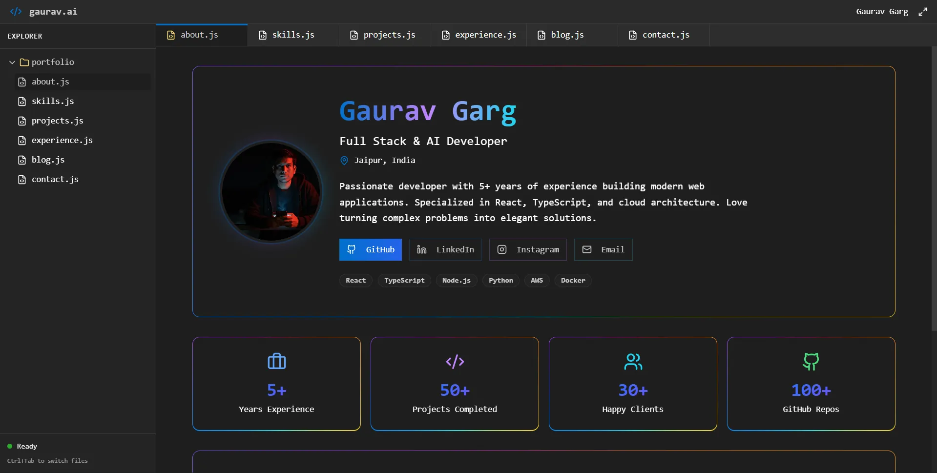Screen dimensions: 937x473
Task: Select the AWS skill tag
Action: pos(537,280)
